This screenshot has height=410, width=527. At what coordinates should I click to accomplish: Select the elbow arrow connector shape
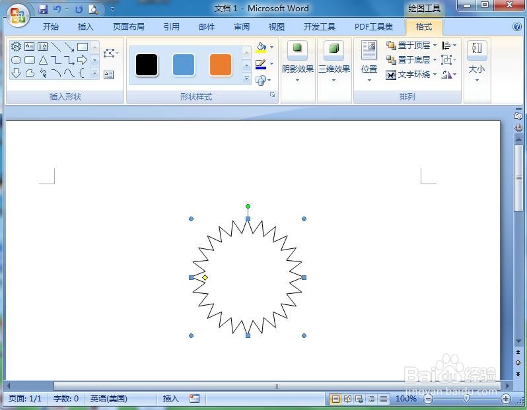pyautogui.click(x=69, y=60)
